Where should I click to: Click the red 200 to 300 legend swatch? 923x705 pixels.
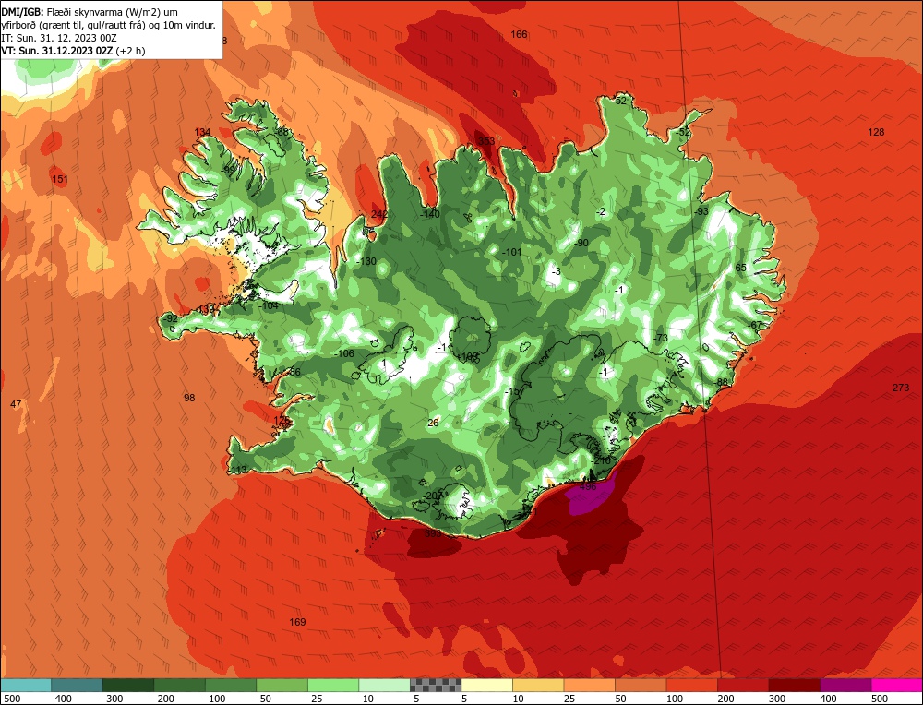743,685
